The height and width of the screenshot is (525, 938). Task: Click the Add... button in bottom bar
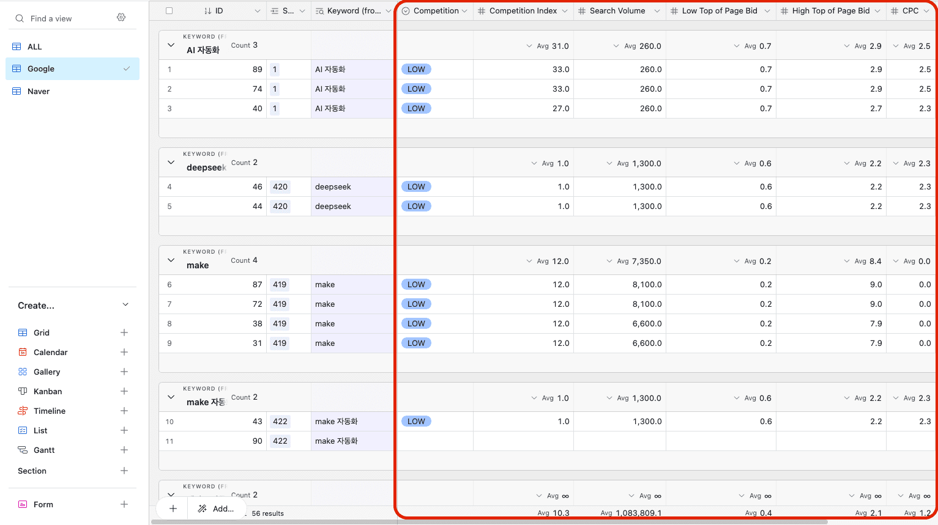[217, 508]
